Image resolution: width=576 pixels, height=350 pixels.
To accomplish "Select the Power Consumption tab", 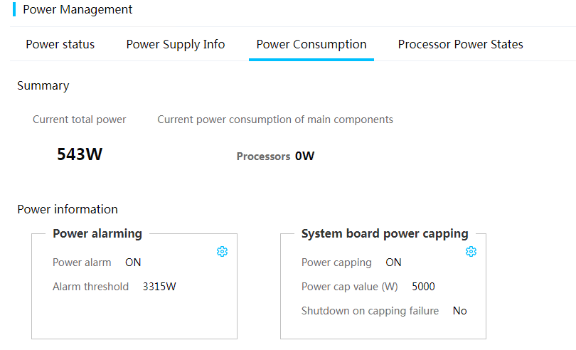I will pos(311,45).
